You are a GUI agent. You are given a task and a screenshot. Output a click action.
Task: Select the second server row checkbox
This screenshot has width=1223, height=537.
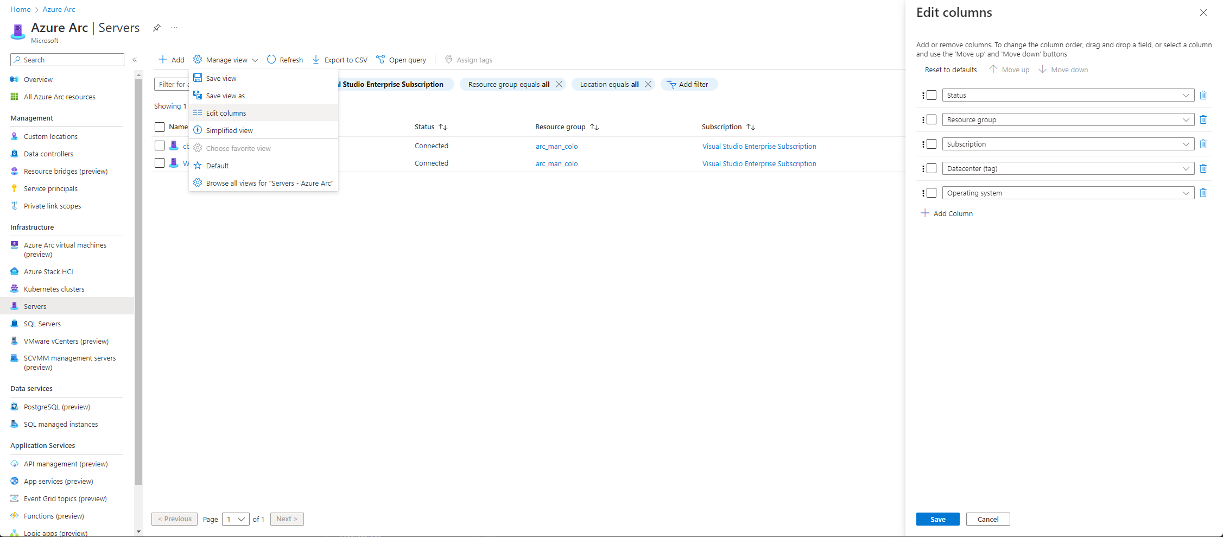pyautogui.click(x=160, y=163)
